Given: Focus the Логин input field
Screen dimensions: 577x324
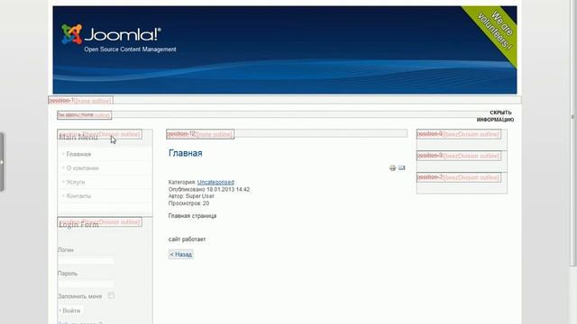Looking at the screenshot, I should coord(86,260).
